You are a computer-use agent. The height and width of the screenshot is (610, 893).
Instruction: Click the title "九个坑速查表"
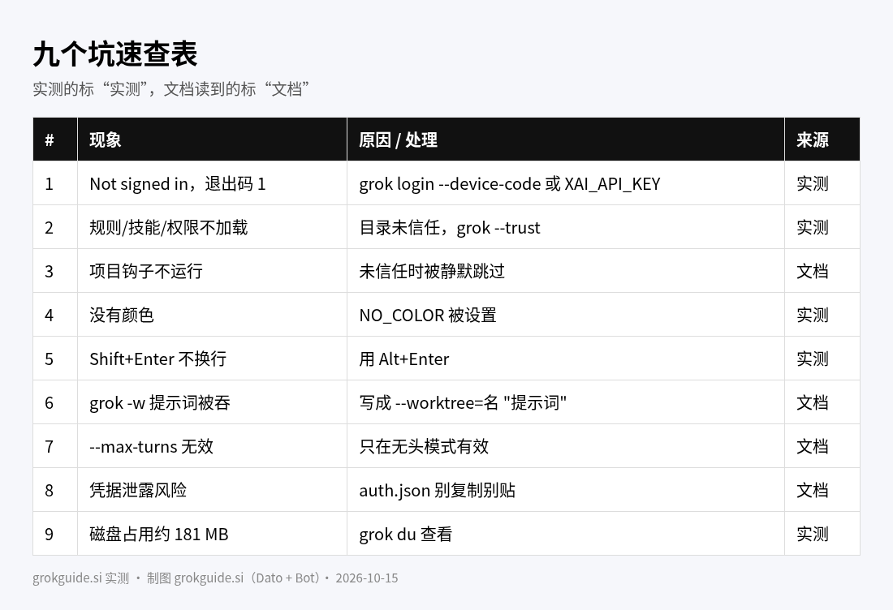tap(115, 54)
